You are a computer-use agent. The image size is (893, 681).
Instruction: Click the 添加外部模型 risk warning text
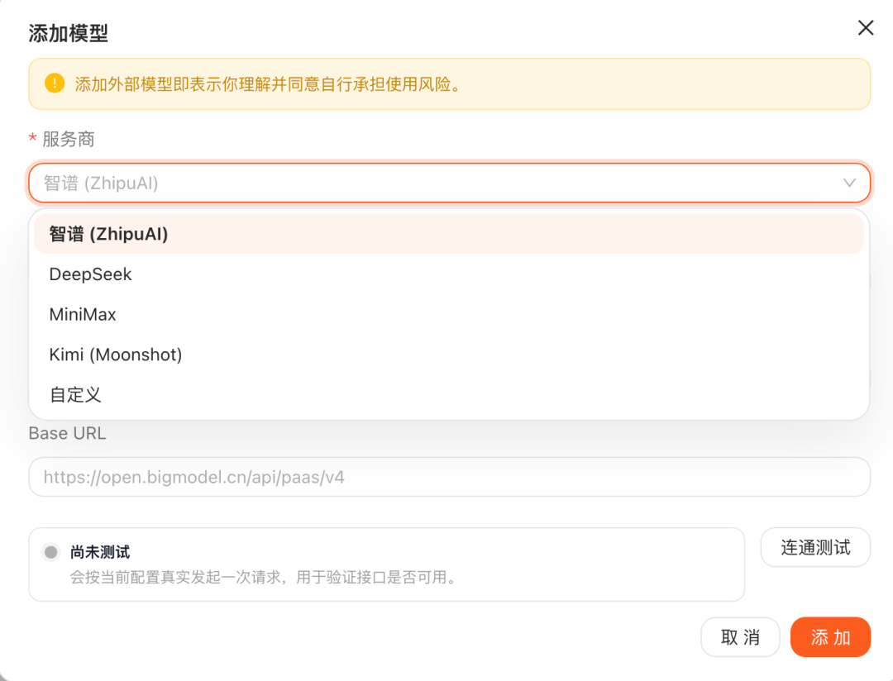pyautogui.click(x=268, y=84)
